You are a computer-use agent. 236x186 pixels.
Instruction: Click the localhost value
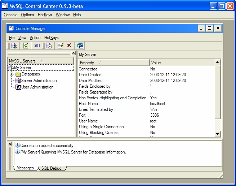[157, 104]
